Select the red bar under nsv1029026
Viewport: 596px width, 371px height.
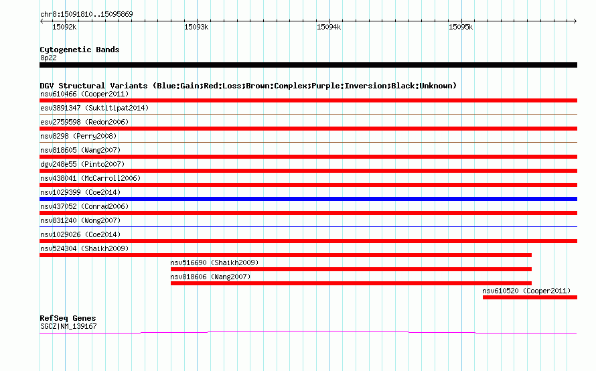pos(308,241)
